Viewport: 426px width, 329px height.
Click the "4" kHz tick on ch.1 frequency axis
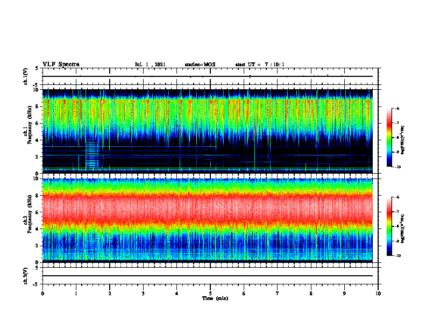point(38,140)
